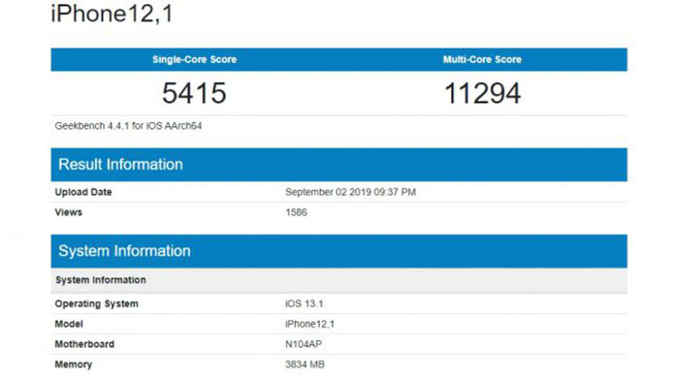The height and width of the screenshot is (381, 679).
Task: Select the blue System Information section header
Action: 339,251
